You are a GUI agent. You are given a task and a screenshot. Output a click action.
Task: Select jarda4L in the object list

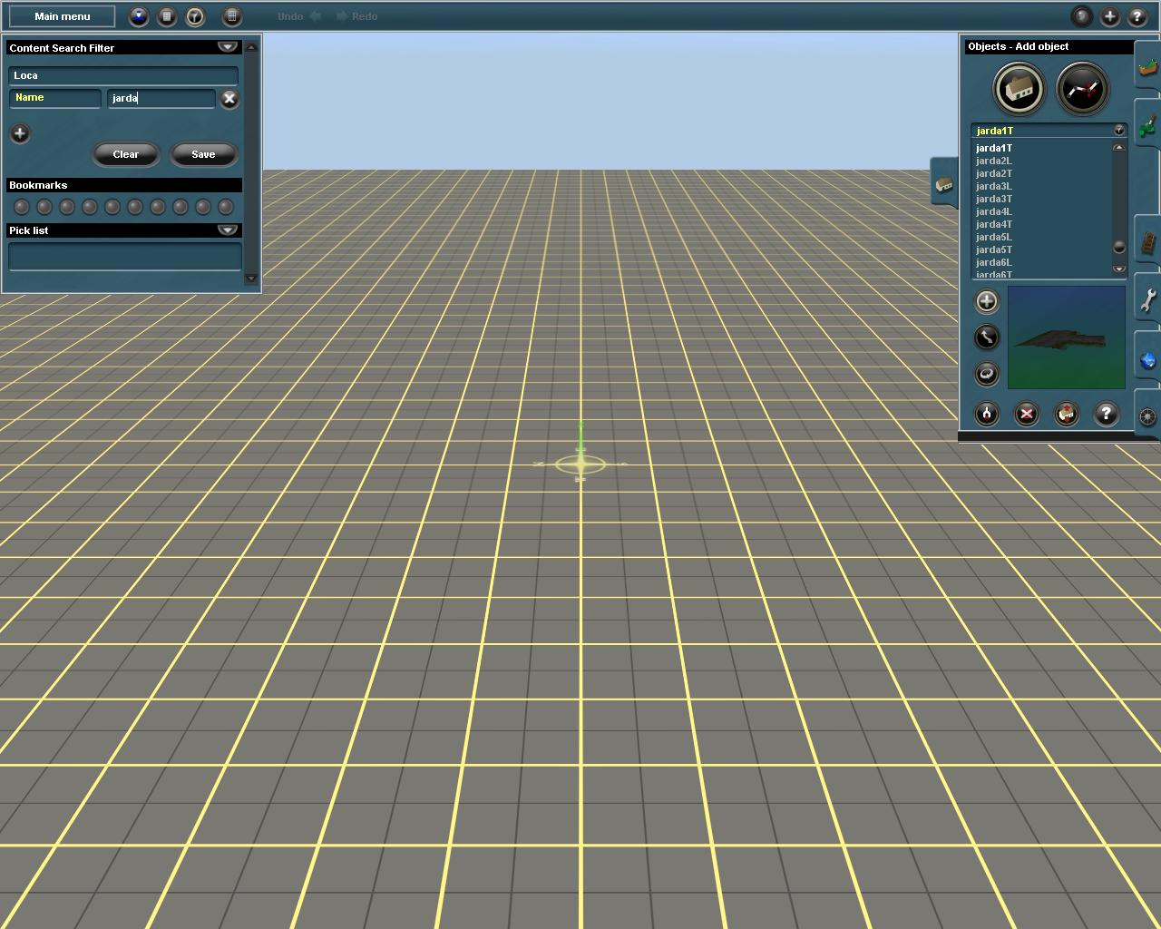click(x=994, y=211)
